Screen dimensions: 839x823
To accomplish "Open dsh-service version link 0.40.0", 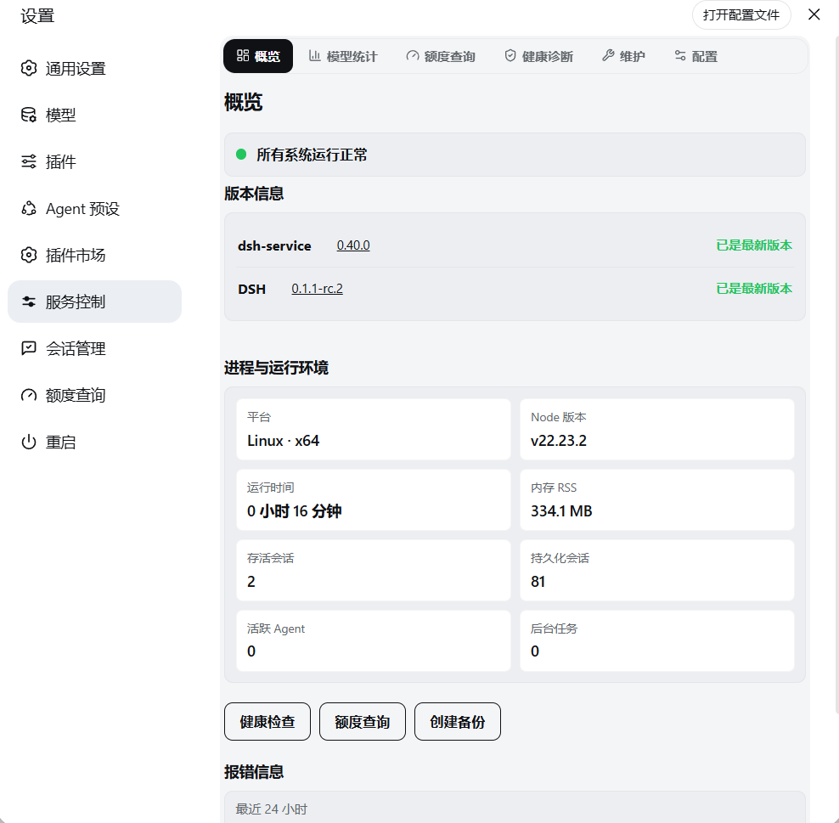I will [x=353, y=245].
